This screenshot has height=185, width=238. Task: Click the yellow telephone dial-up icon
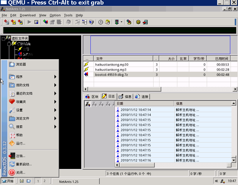click(x=107, y=22)
